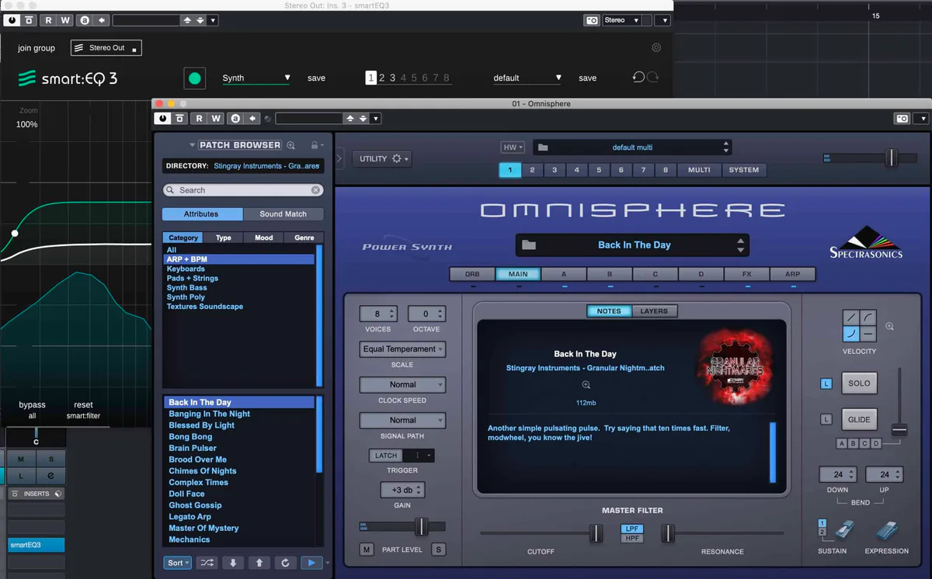Toggle the Solo latch L button
Viewport: 932px width, 579px height.
tap(826, 383)
